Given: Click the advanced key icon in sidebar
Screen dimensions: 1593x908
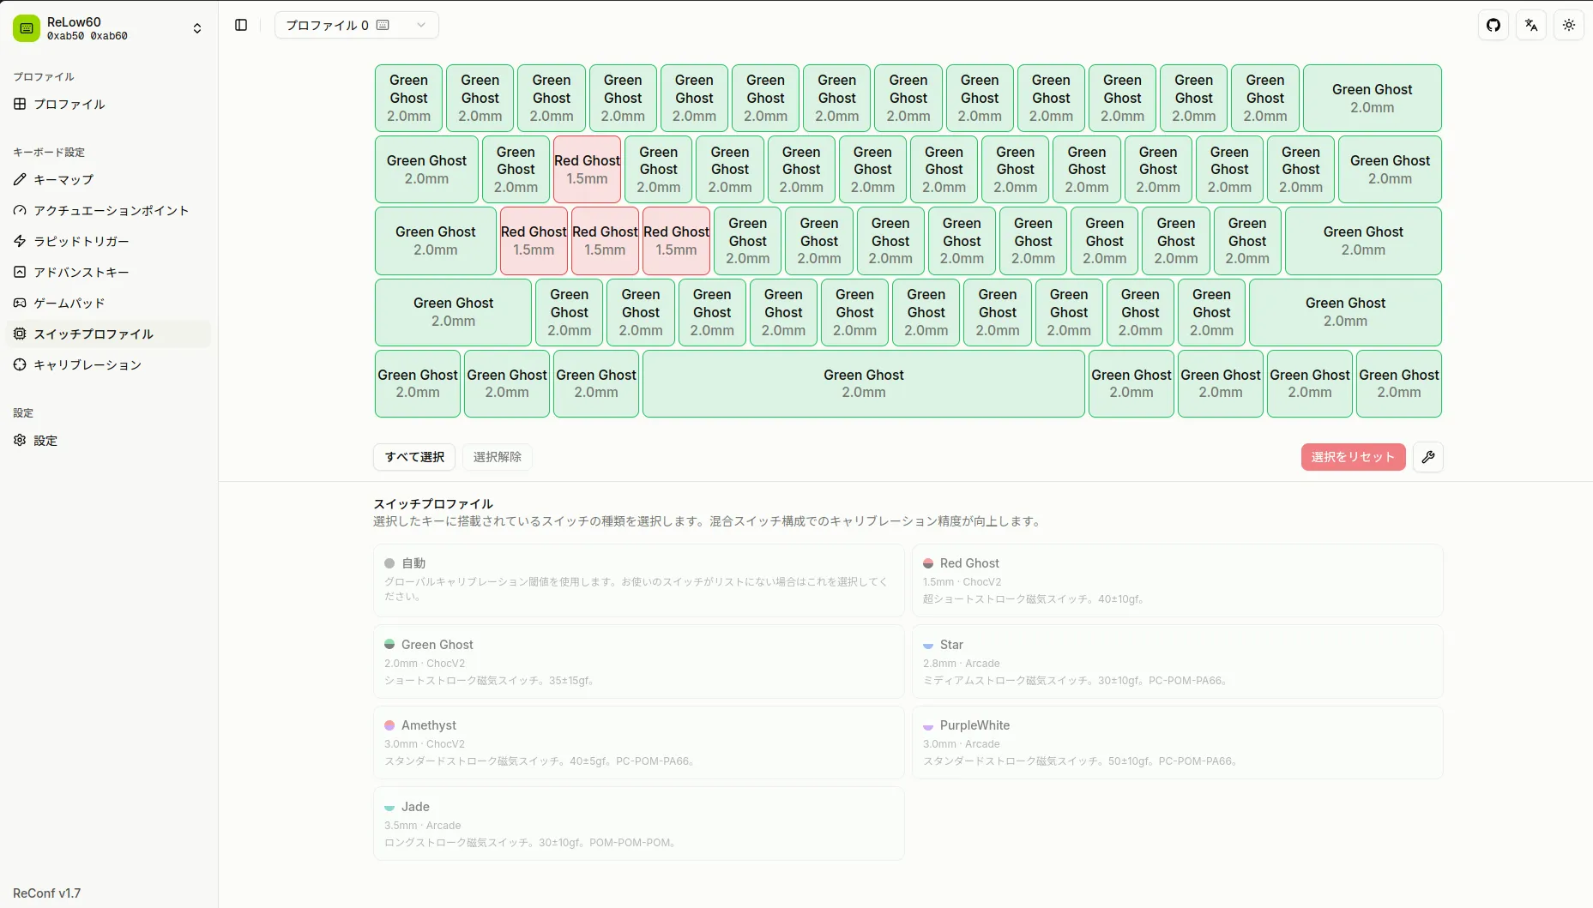Looking at the screenshot, I should 20,272.
